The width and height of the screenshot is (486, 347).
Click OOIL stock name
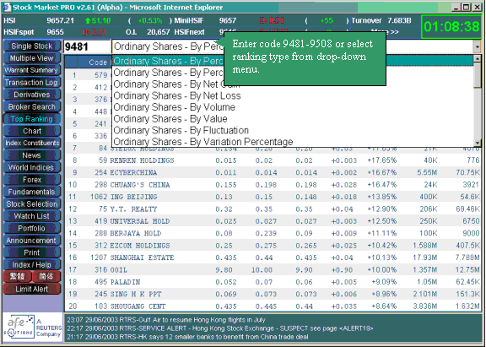[119, 270]
